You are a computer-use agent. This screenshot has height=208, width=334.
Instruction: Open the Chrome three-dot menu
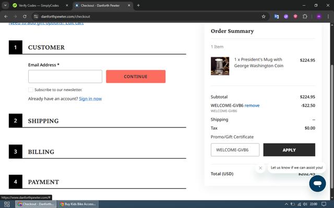328,17
